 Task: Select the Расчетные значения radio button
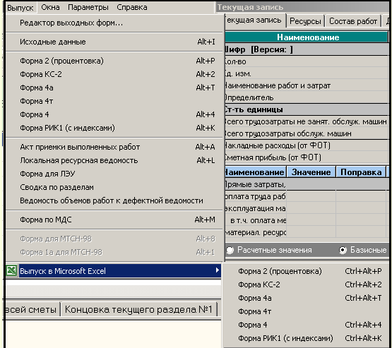[x=230, y=250]
